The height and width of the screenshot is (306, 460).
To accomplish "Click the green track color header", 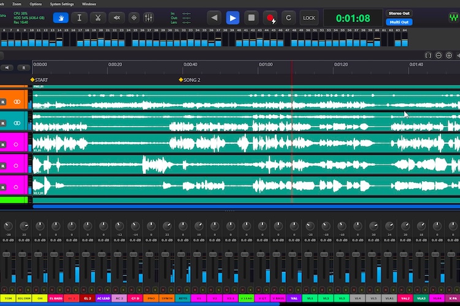I will pyautogui.click(x=13, y=200).
